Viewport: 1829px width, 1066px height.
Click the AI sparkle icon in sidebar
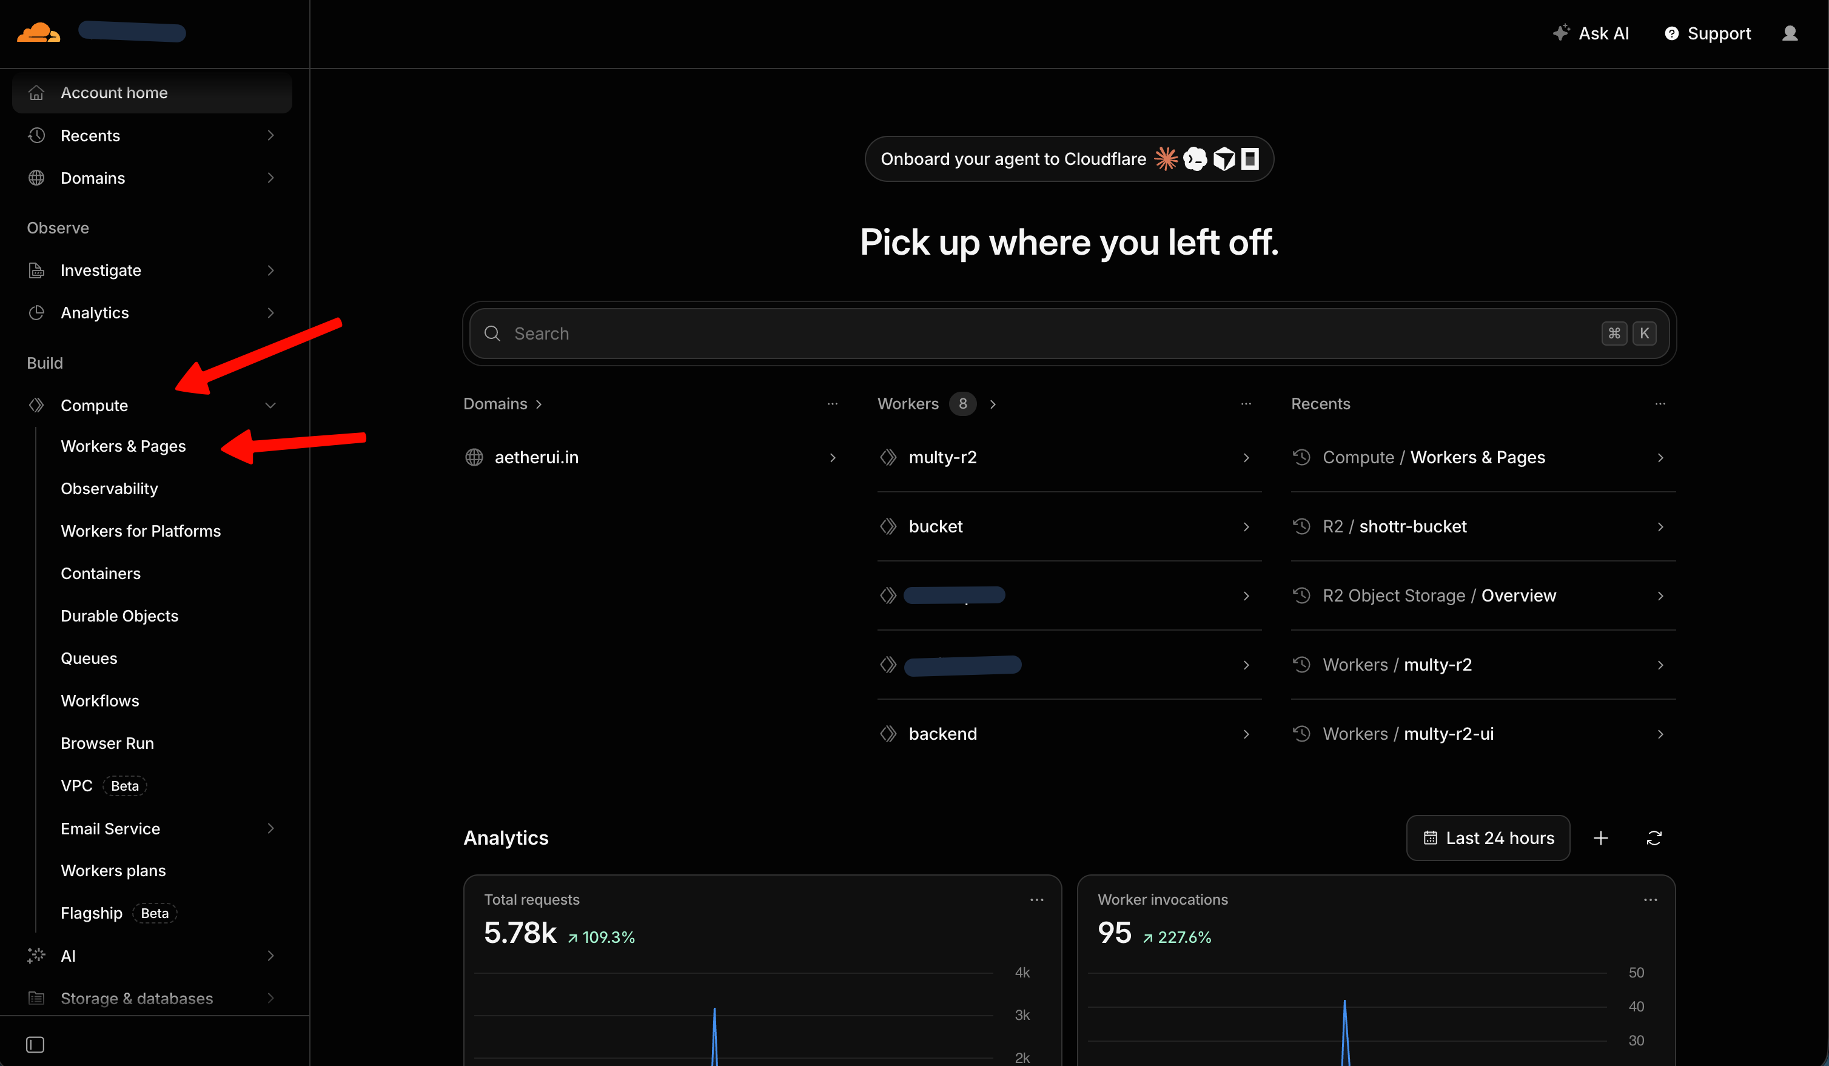point(36,956)
